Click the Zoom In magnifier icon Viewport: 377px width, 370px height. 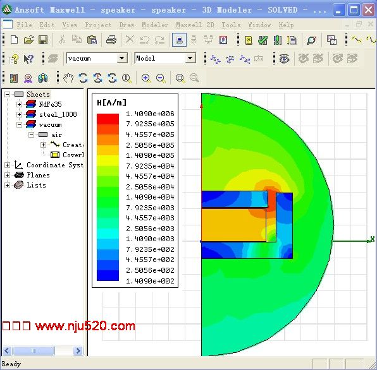point(146,78)
